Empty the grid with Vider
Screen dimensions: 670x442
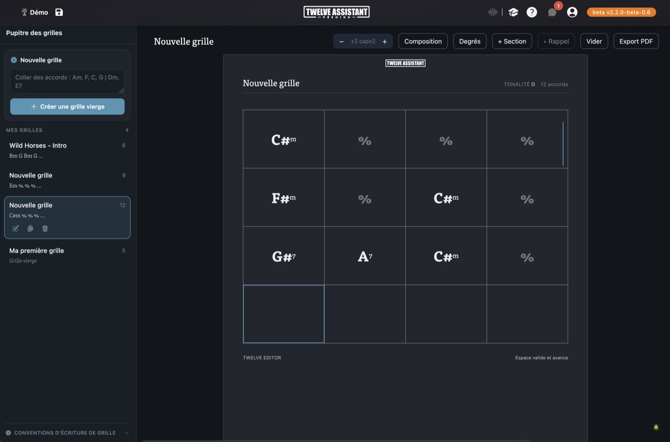(x=594, y=41)
